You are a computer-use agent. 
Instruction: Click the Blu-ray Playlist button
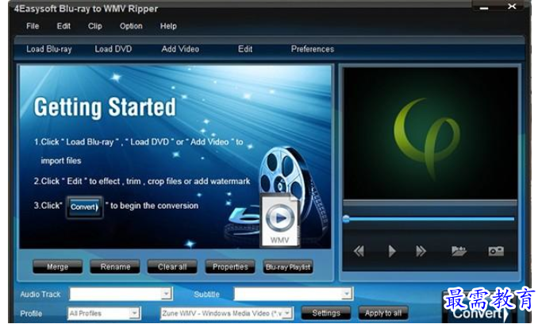[x=288, y=267]
